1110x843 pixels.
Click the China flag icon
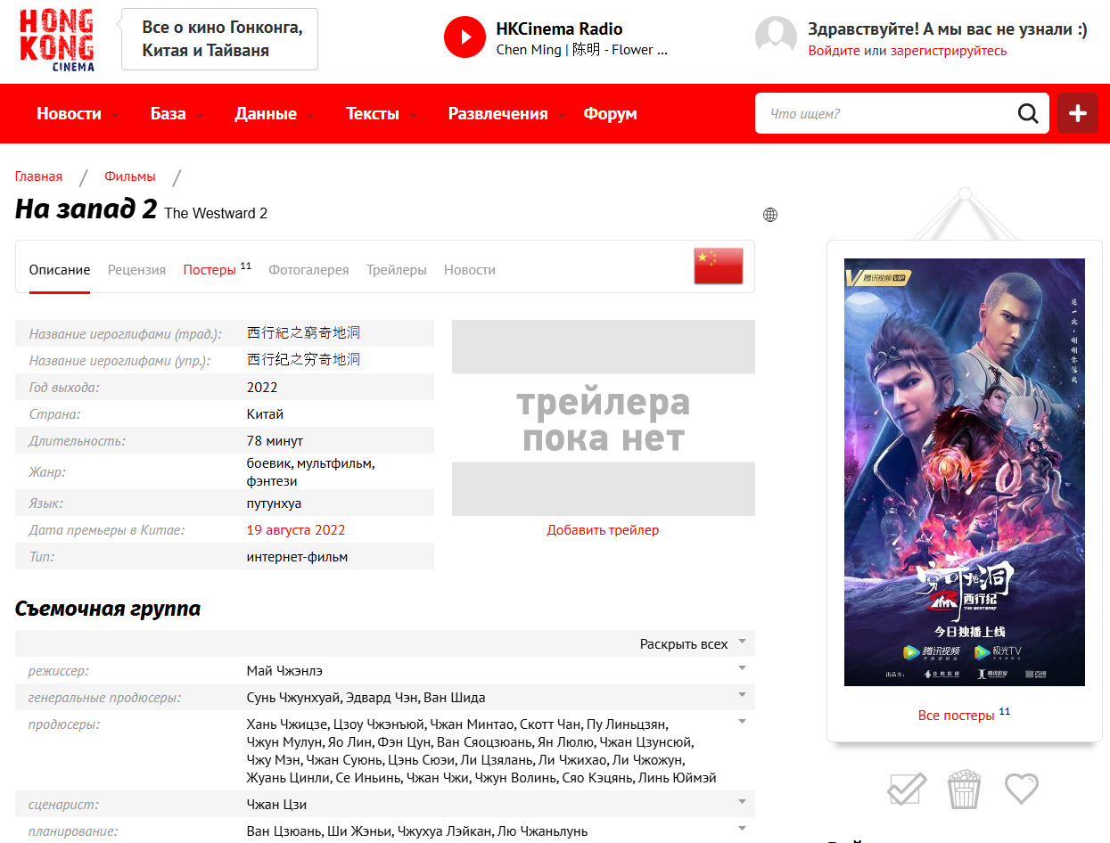coord(718,266)
